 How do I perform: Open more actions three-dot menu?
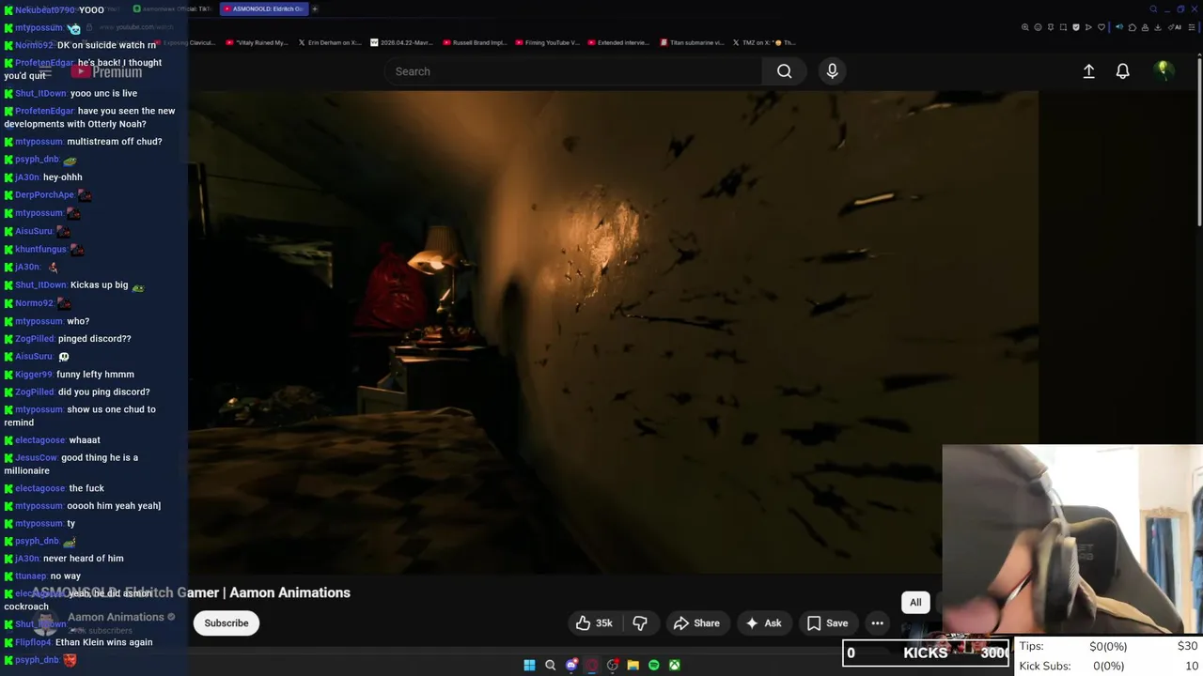point(877,623)
